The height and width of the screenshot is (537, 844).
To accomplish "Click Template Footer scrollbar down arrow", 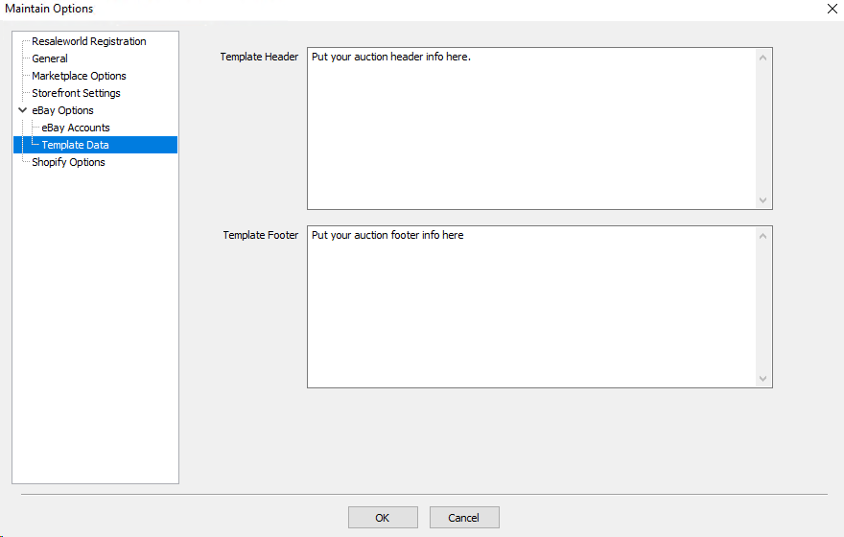I will coord(762,378).
